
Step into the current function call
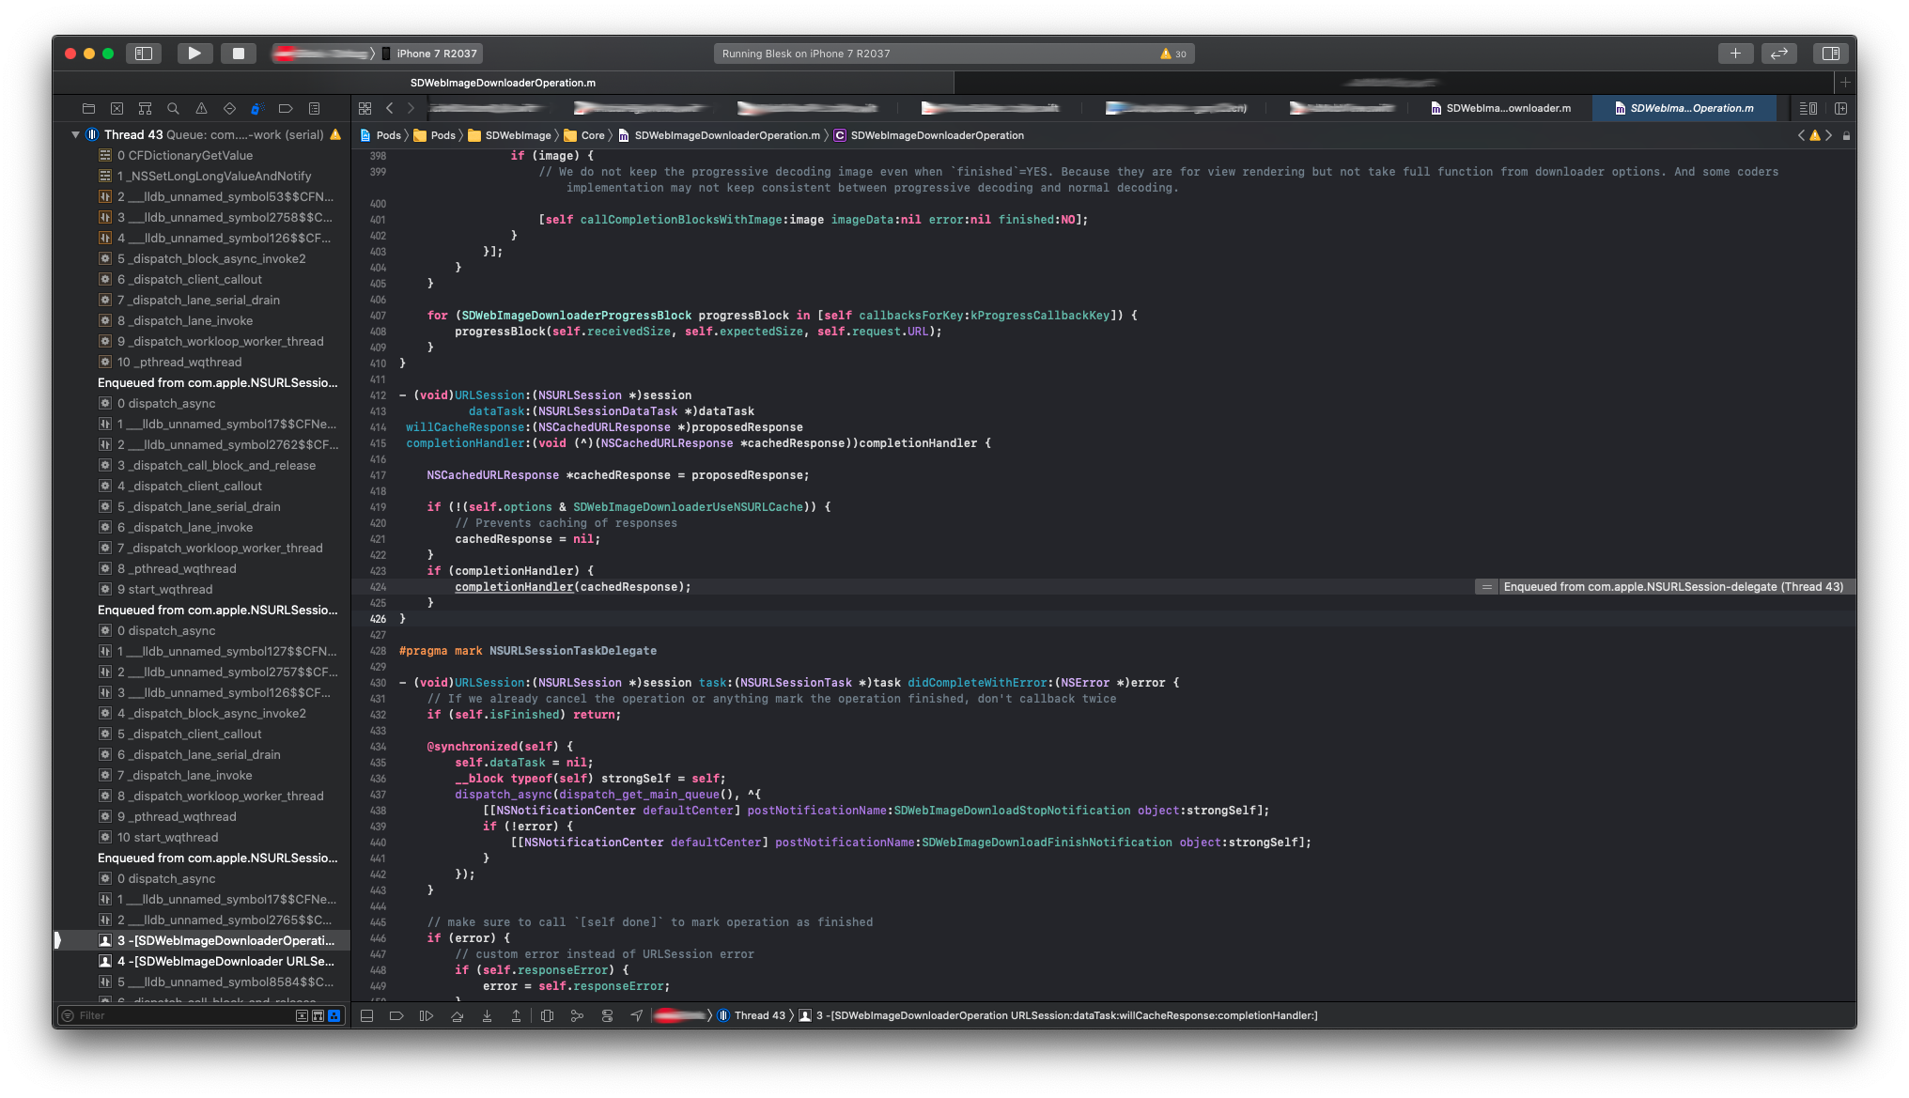click(487, 1015)
